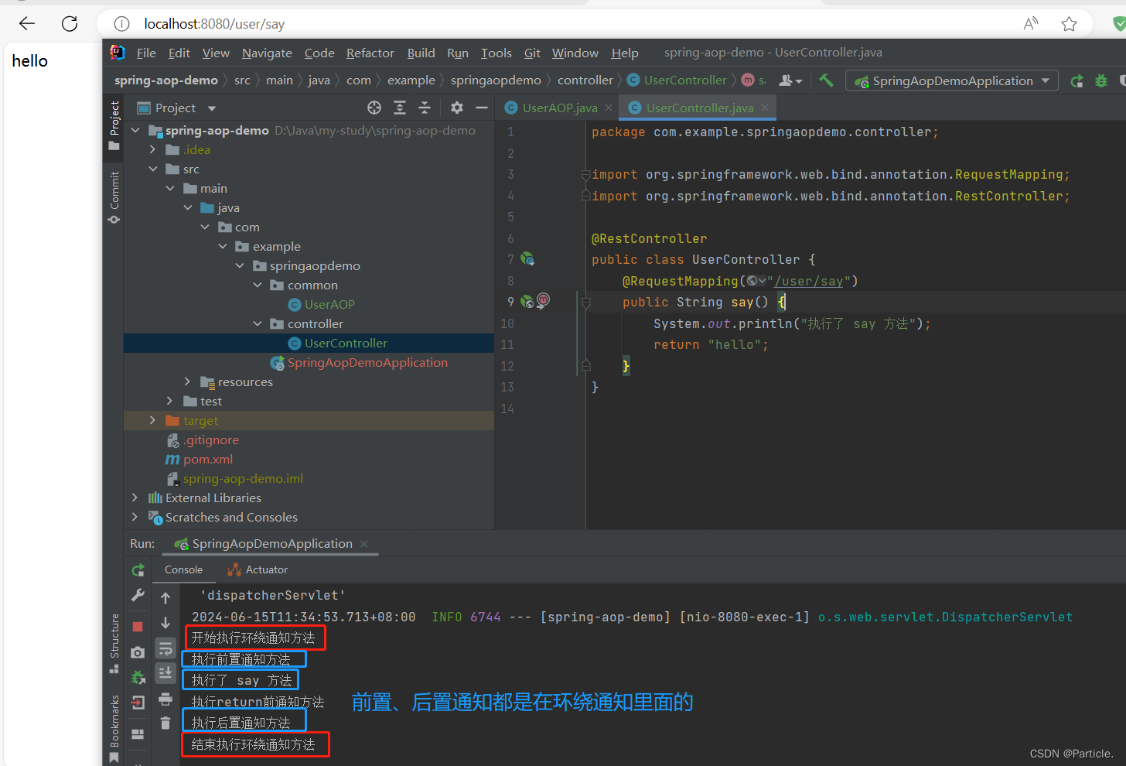This screenshot has width=1126, height=766.
Task: Close the UserAOP.java tab
Action: (609, 108)
